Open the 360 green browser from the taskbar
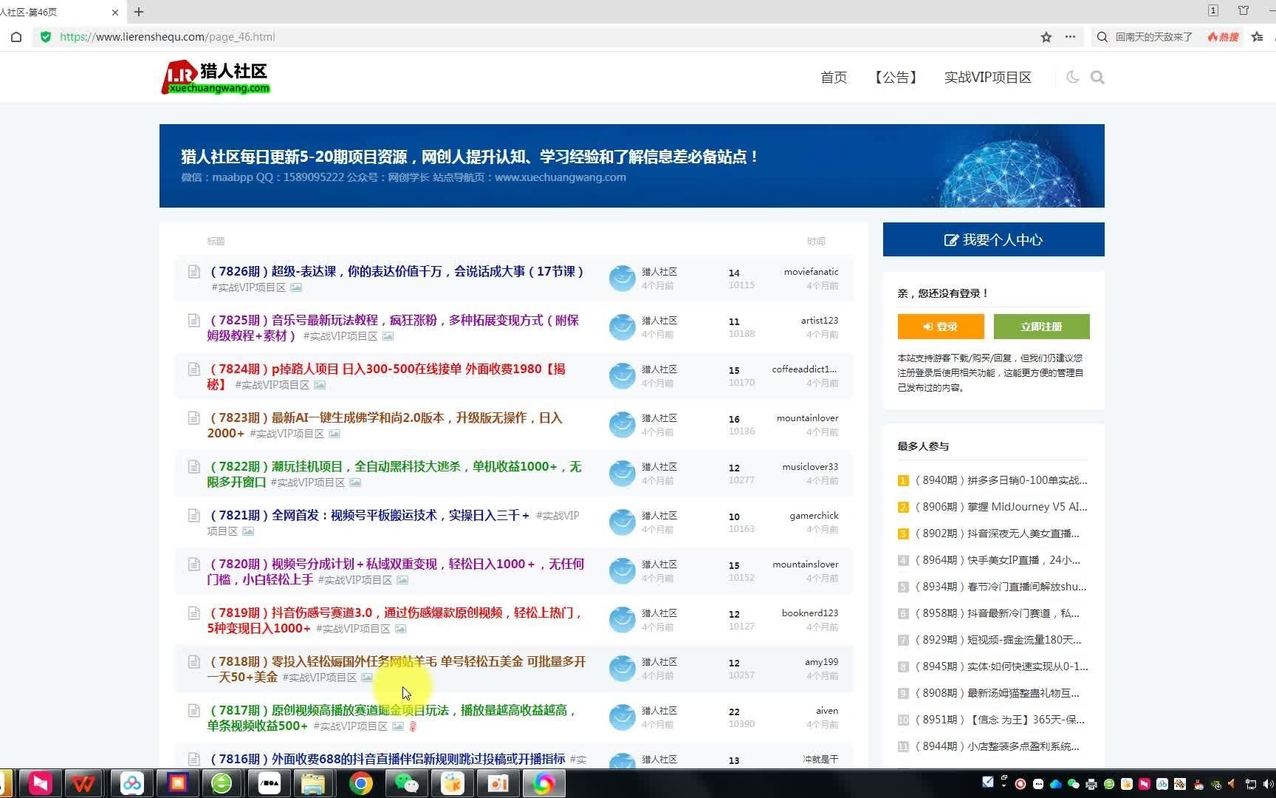 222,783
